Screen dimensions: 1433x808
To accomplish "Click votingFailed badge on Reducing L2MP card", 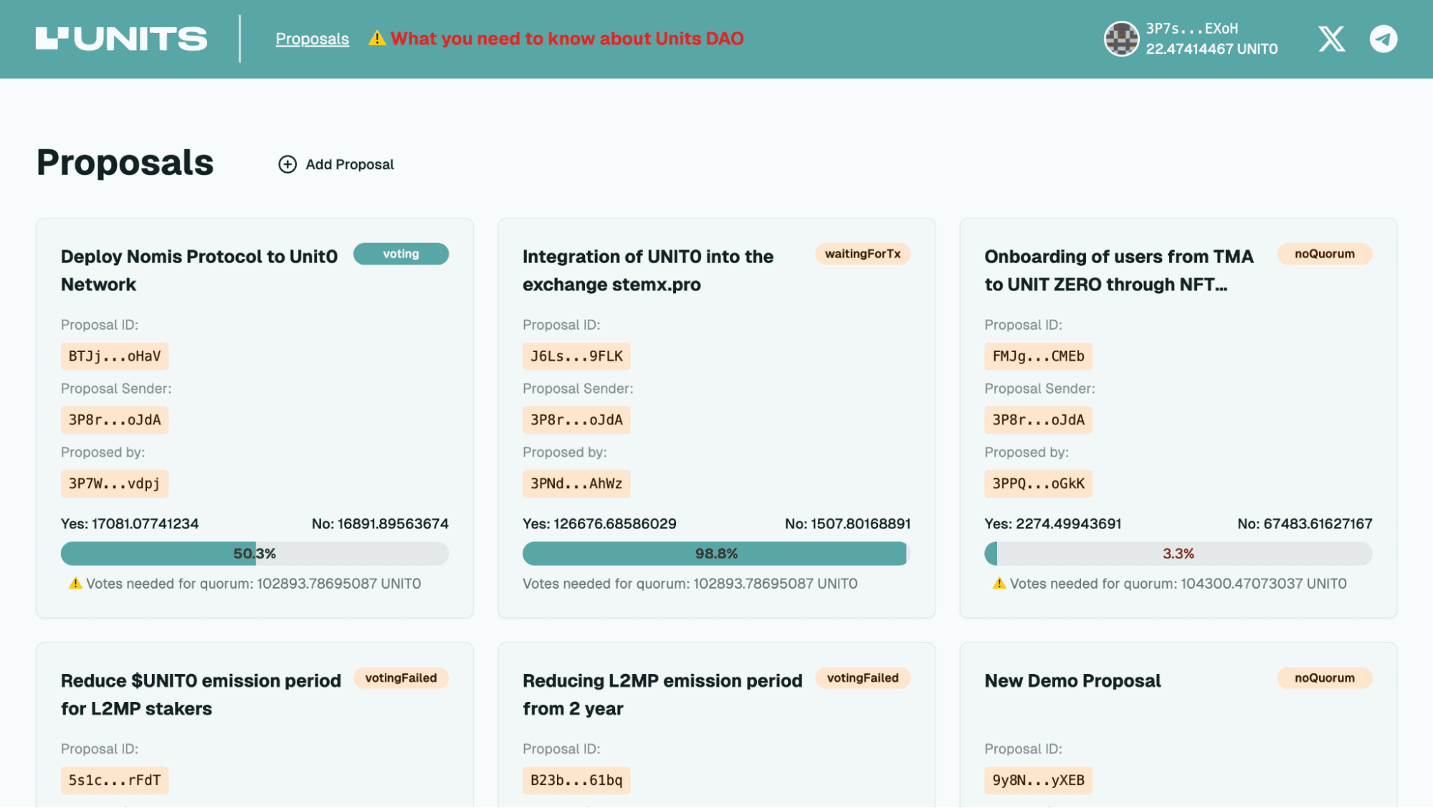I will [x=862, y=678].
